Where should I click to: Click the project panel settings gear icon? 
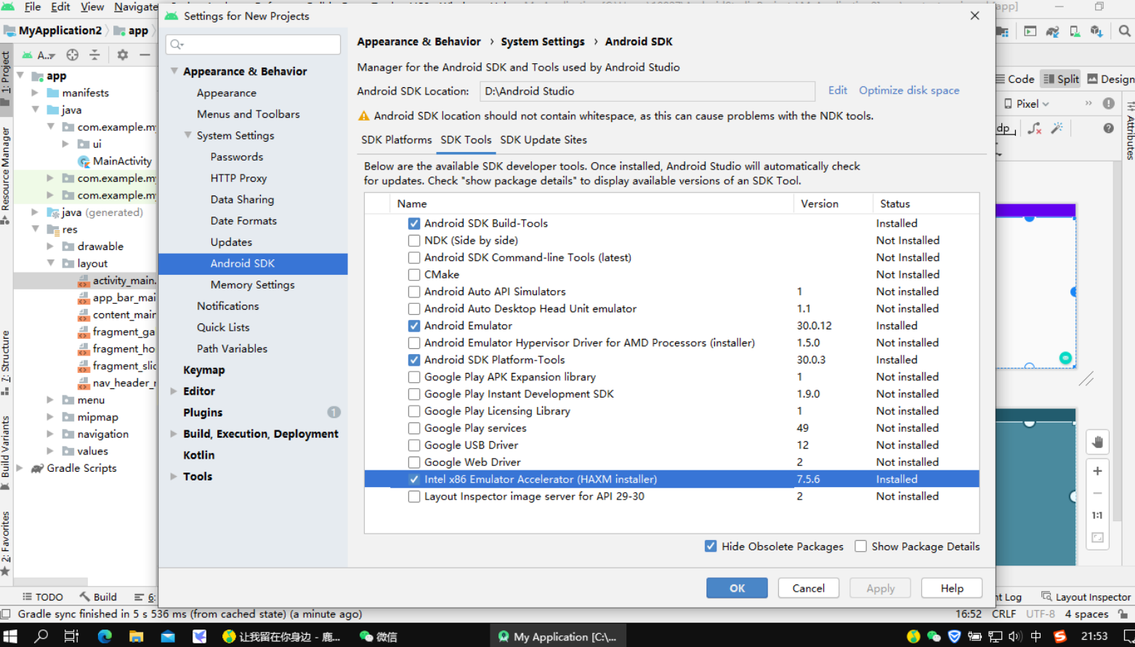click(x=123, y=55)
